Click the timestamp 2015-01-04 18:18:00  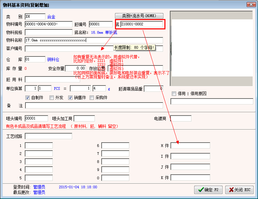click(78, 187)
